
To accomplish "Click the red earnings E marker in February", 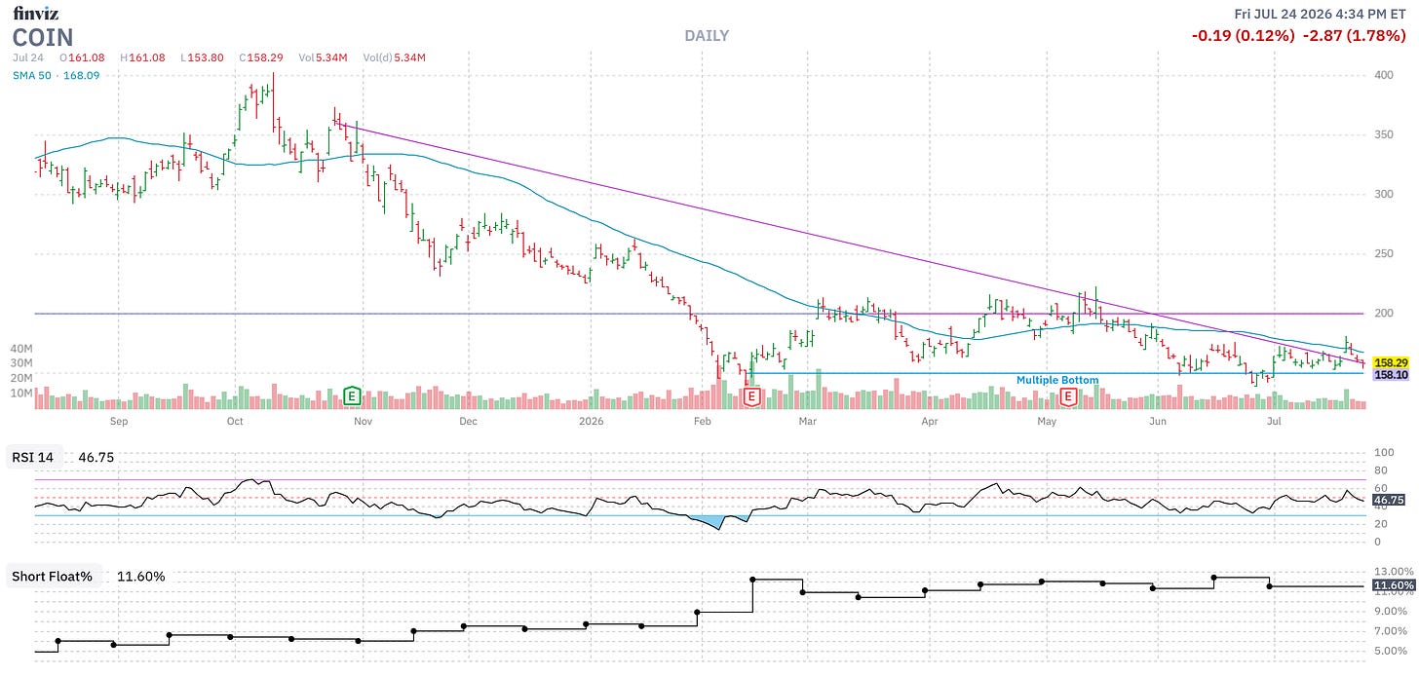I will pyautogui.click(x=751, y=396).
